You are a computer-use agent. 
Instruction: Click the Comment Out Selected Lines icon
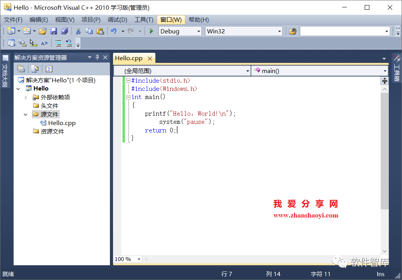[x=58, y=43]
